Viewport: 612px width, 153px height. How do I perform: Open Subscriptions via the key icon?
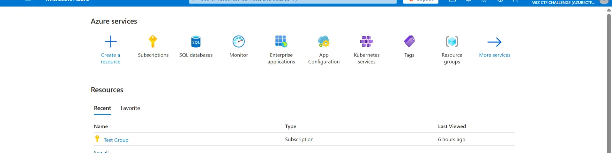coord(153,42)
